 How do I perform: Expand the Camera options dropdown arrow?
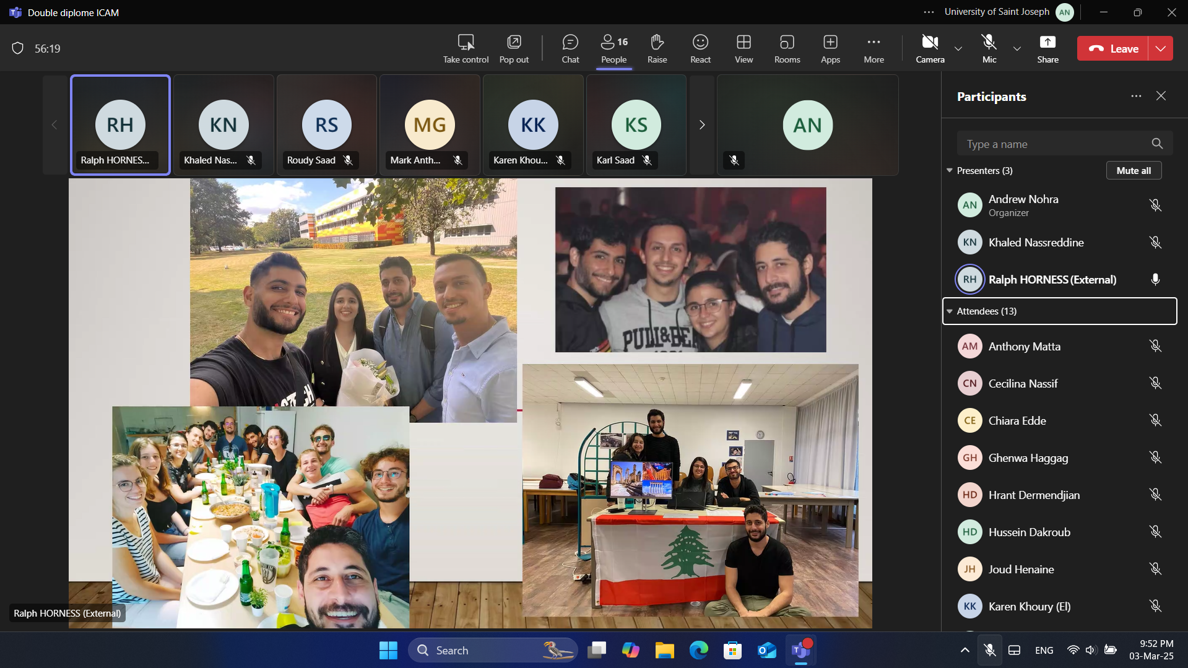pyautogui.click(x=958, y=48)
